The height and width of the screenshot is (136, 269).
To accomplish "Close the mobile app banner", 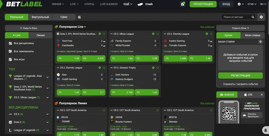I will click(262, 95).
